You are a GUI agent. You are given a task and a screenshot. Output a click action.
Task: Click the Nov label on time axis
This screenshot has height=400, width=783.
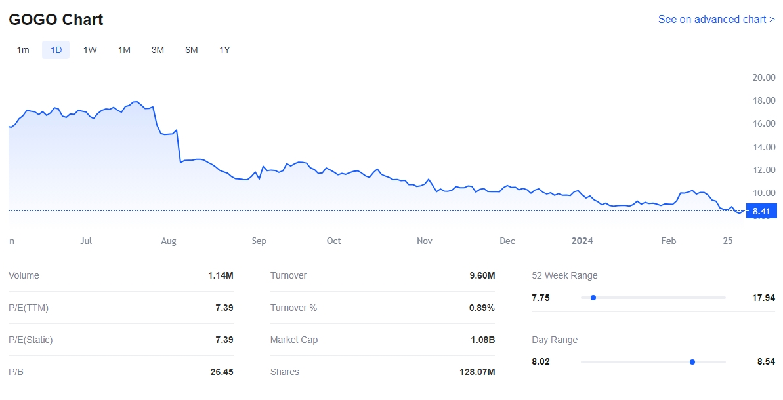tap(425, 241)
